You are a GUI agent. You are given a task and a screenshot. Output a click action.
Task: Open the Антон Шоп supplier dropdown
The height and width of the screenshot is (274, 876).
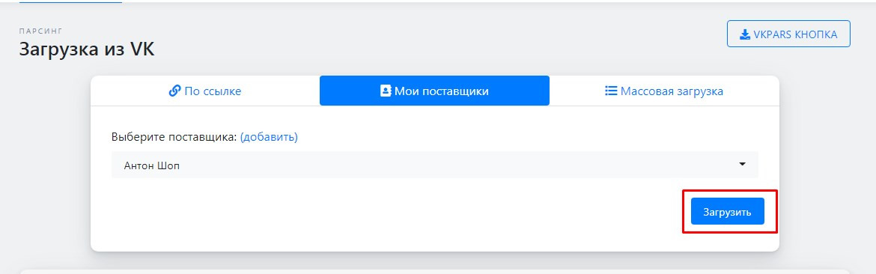point(435,165)
